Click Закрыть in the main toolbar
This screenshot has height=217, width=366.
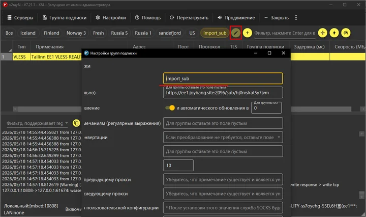pos(277,17)
